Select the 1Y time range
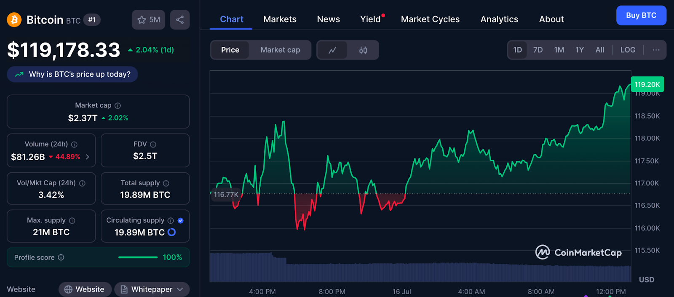The image size is (674, 297). [x=580, y=50]
